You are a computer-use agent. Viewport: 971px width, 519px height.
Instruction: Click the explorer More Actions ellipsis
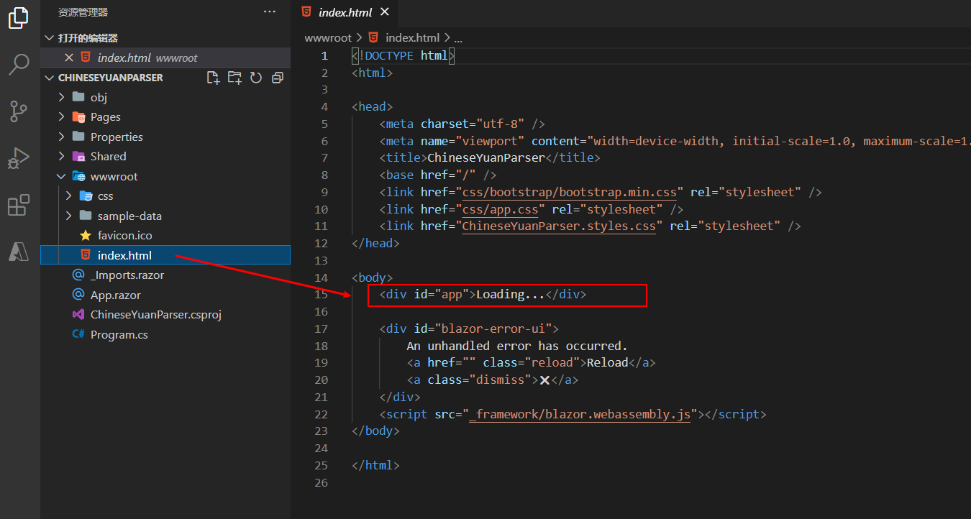coord(270,12)
